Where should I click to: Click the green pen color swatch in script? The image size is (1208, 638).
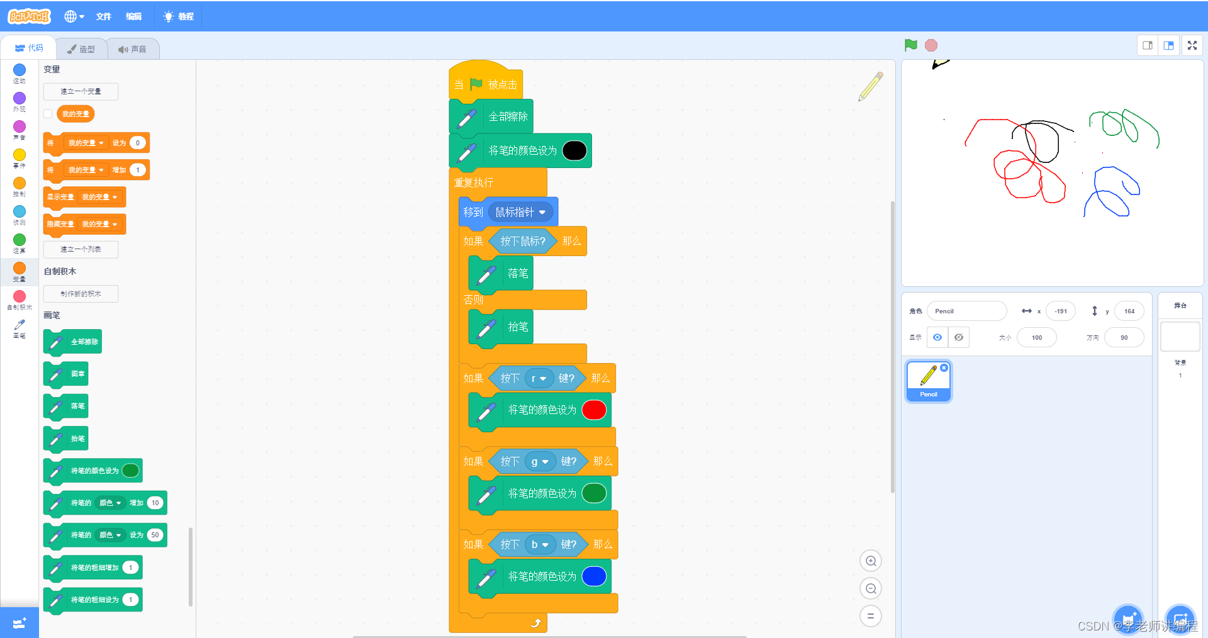click(594, 493)
